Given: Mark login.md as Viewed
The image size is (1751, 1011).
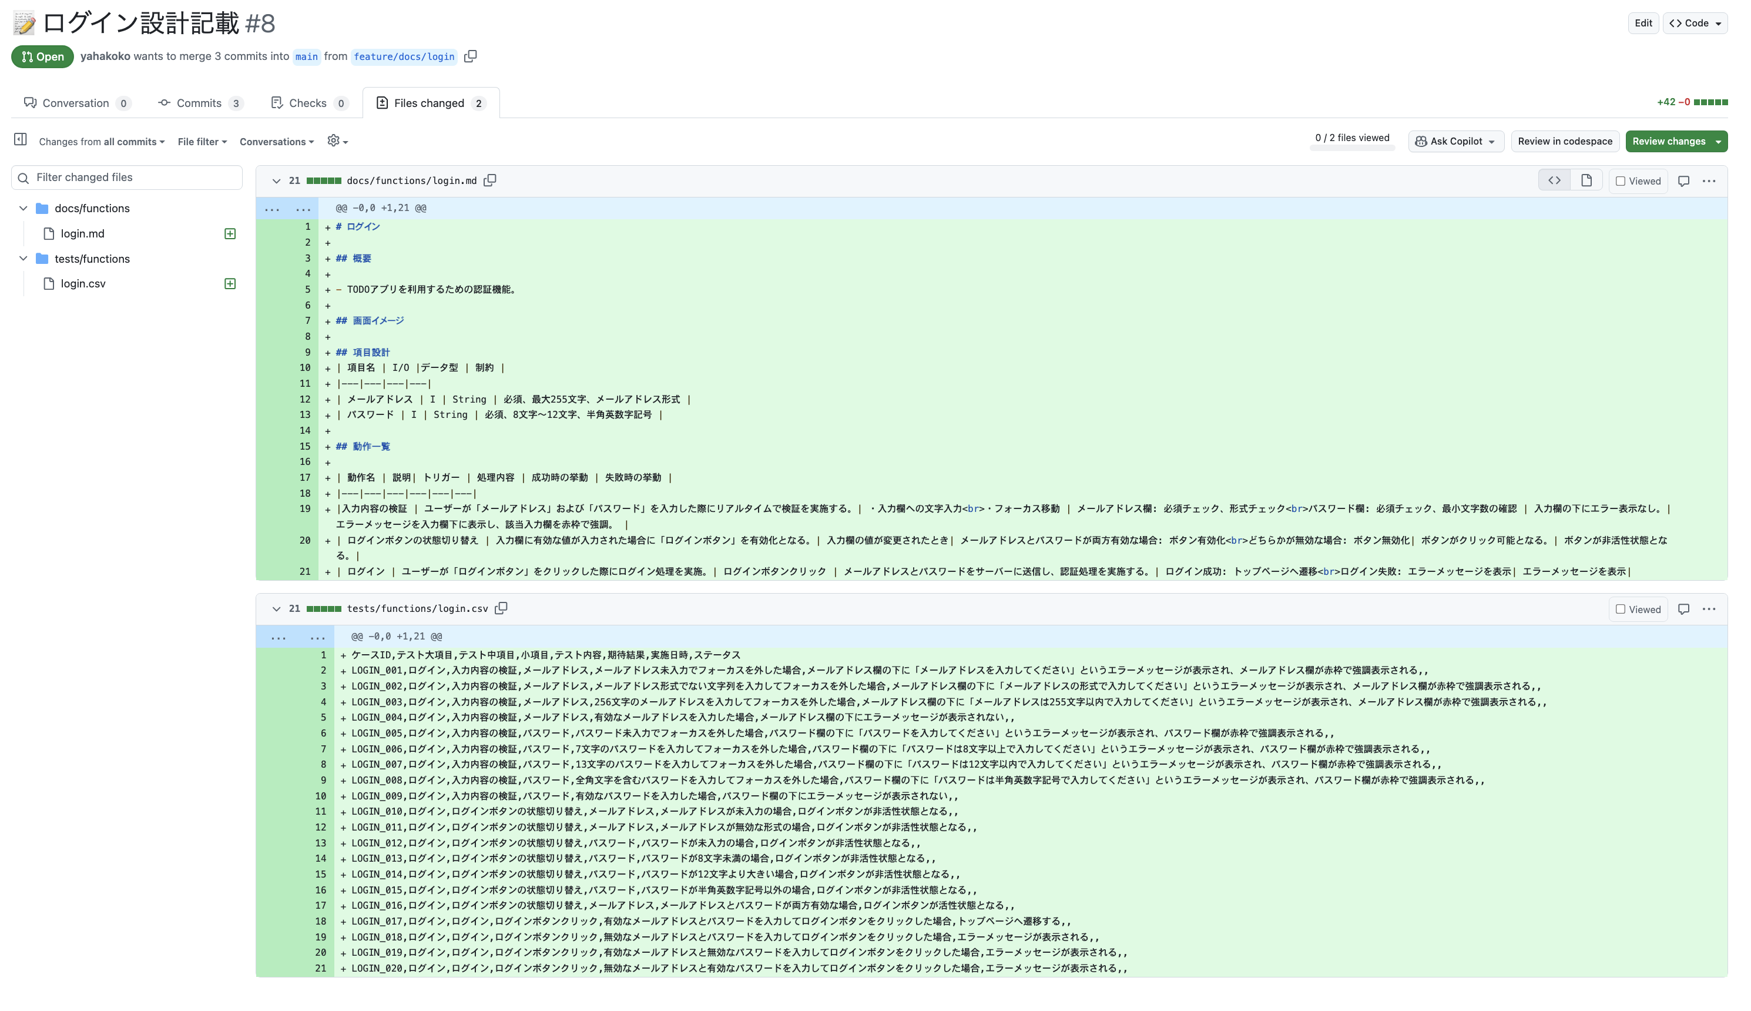Looking at the screenshot, I should point(1621,181).
